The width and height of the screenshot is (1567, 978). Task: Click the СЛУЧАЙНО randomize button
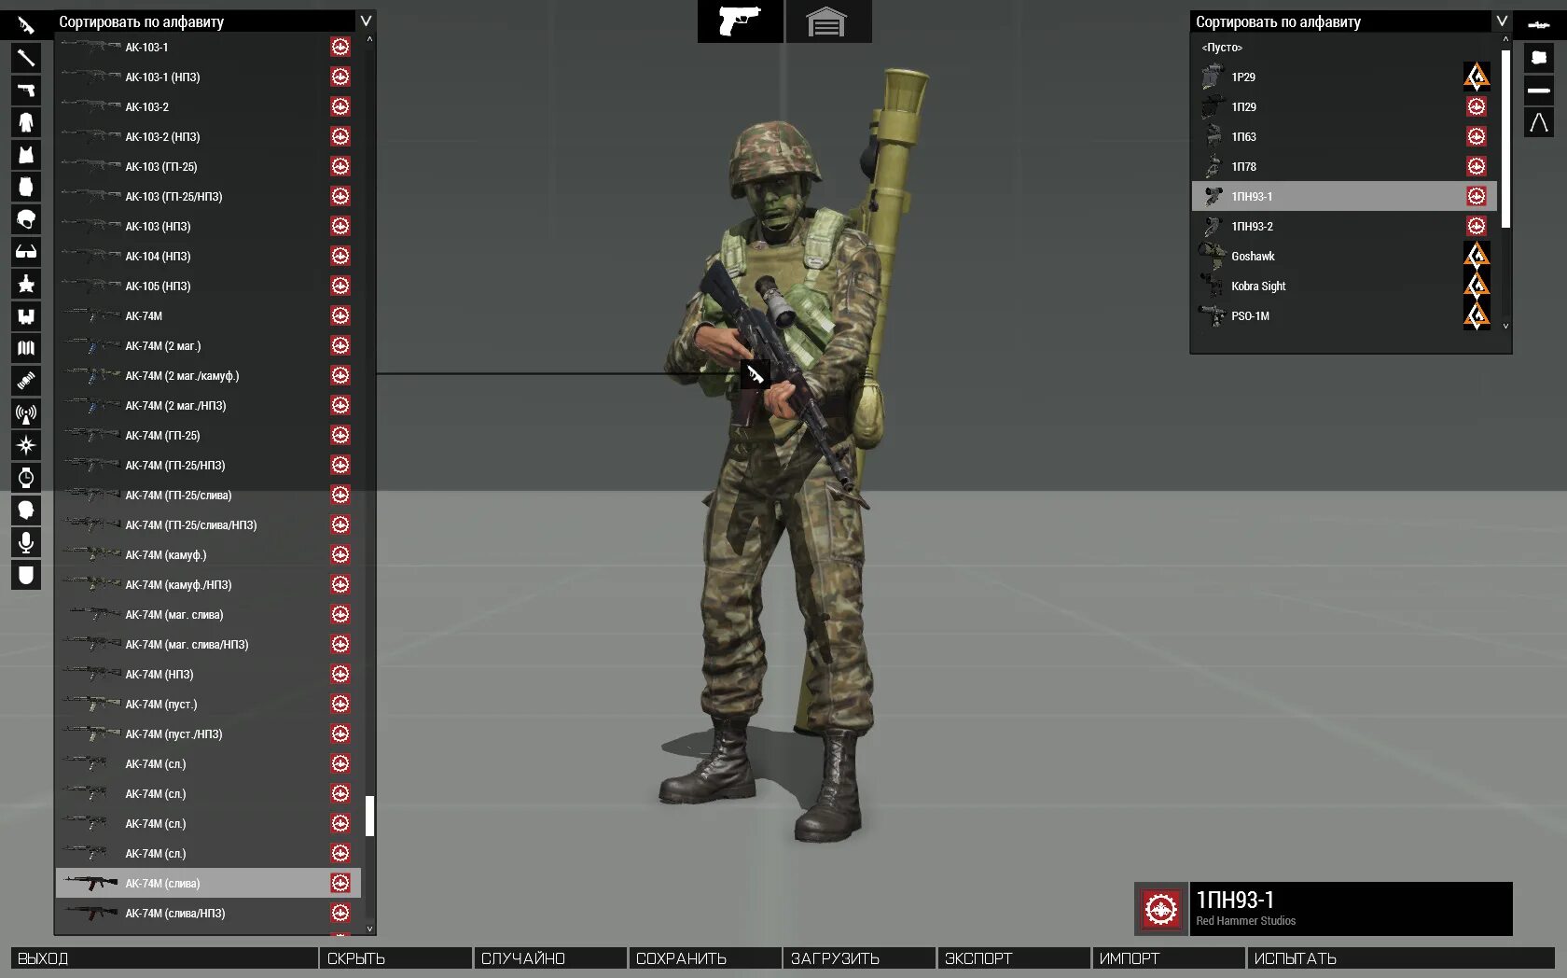pos(550,958)
